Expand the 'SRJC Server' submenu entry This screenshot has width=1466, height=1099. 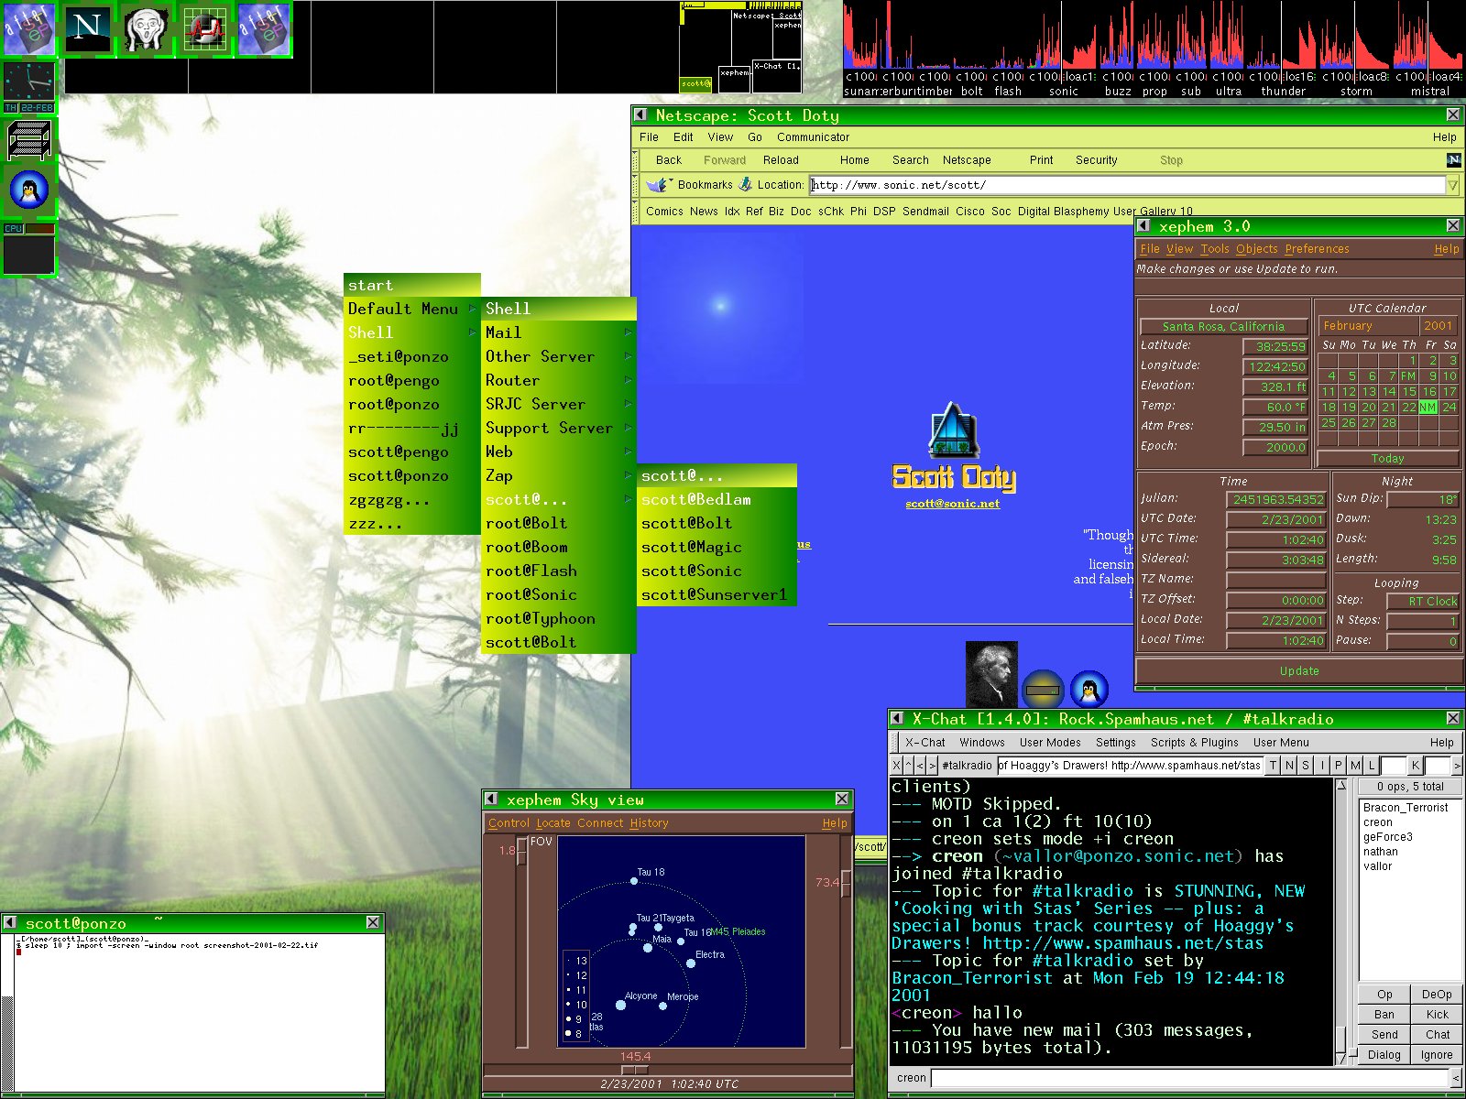tap(558, 404)
